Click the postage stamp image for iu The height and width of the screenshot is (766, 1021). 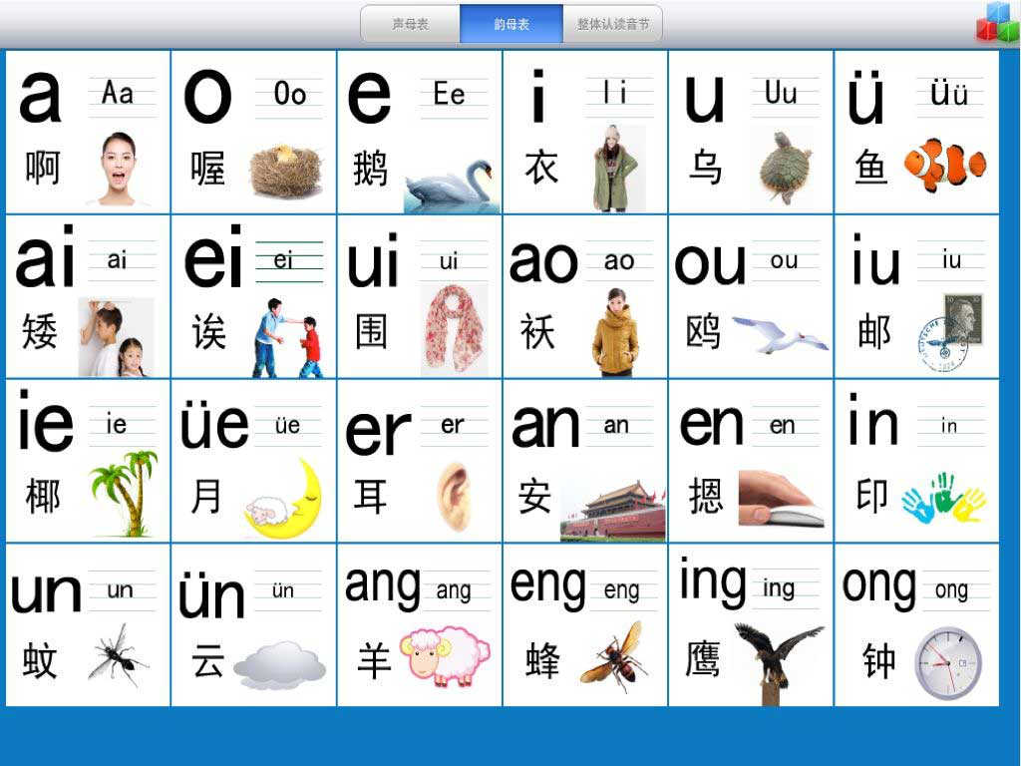coord(950,332)
